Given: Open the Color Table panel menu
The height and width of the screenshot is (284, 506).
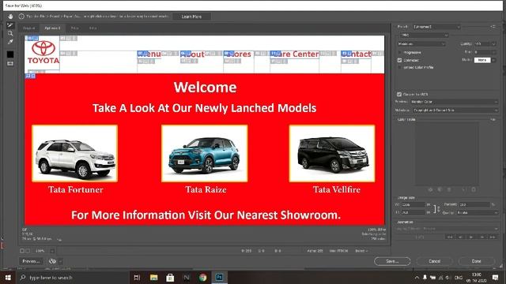Looking at the screenshot, I should [493, 119].
